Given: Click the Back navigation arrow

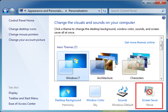Looking at the screenshot, I should 5,11.
